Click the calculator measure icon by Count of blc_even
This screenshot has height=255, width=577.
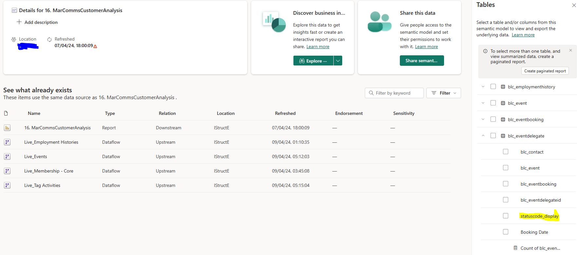pos(515,248)
